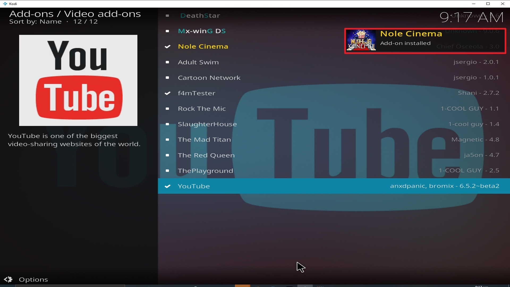510x287 pixels.
Task: Click the bullet icon beside Rock The Mic
Action: tap(167, 109)
